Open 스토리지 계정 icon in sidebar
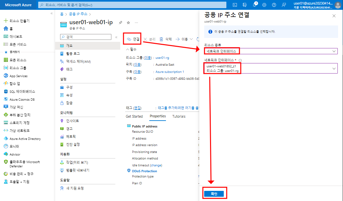The width and height of the screenshot is (343, 201). click(6, 123)
